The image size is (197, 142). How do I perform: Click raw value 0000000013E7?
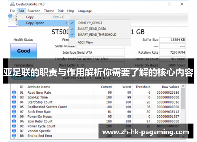tap(168, 117)
